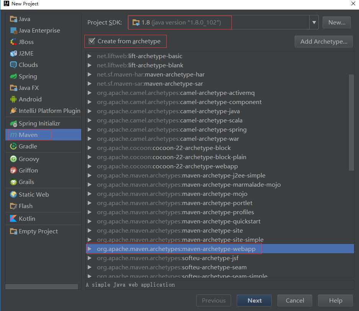Expand the lift-archetype-blank node

point(90,65)
